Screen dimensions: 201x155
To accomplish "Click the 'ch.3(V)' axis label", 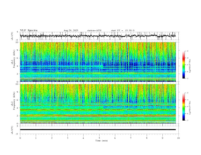I will point(12,130).
